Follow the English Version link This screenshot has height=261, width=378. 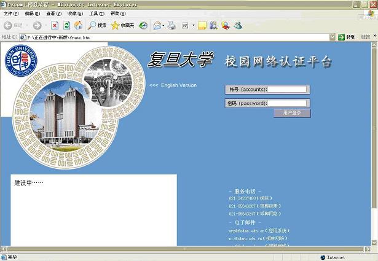(178, 85)
